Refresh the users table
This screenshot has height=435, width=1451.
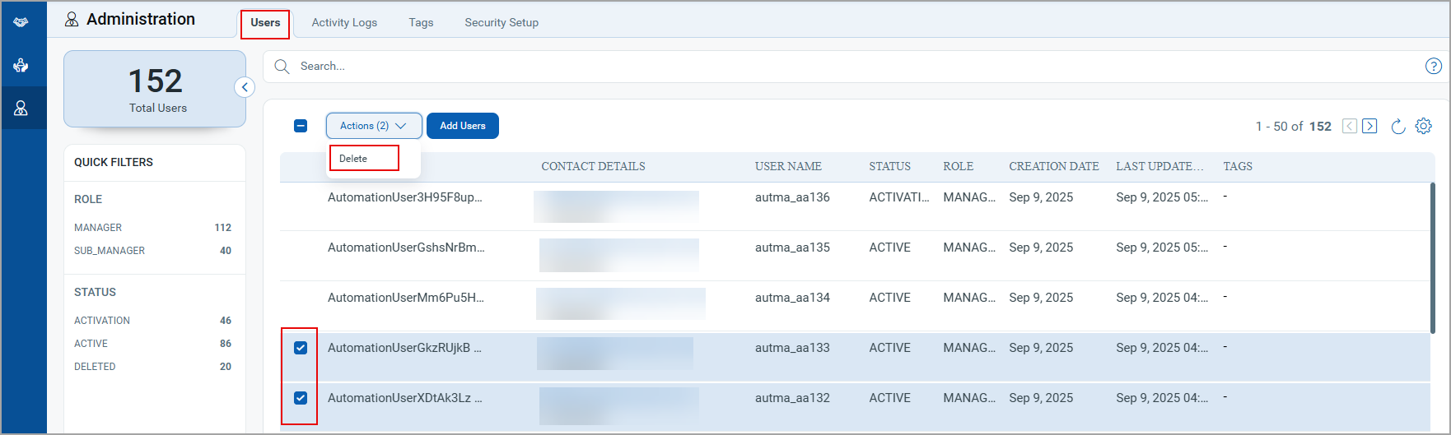1397,126
